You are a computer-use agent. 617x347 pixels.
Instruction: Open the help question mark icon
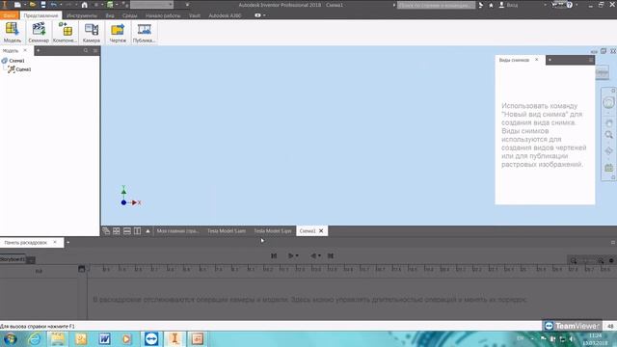tap(570, 5)
